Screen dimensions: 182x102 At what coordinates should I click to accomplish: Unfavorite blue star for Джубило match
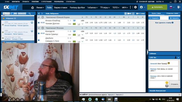point(39,40)
